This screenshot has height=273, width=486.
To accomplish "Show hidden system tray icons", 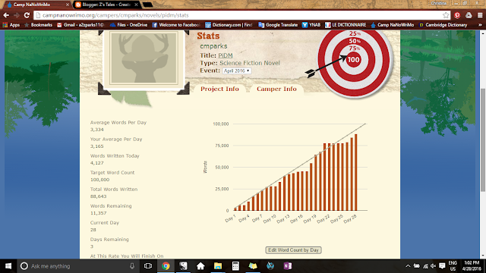I will pyautogui.click(x=408, y=266).
